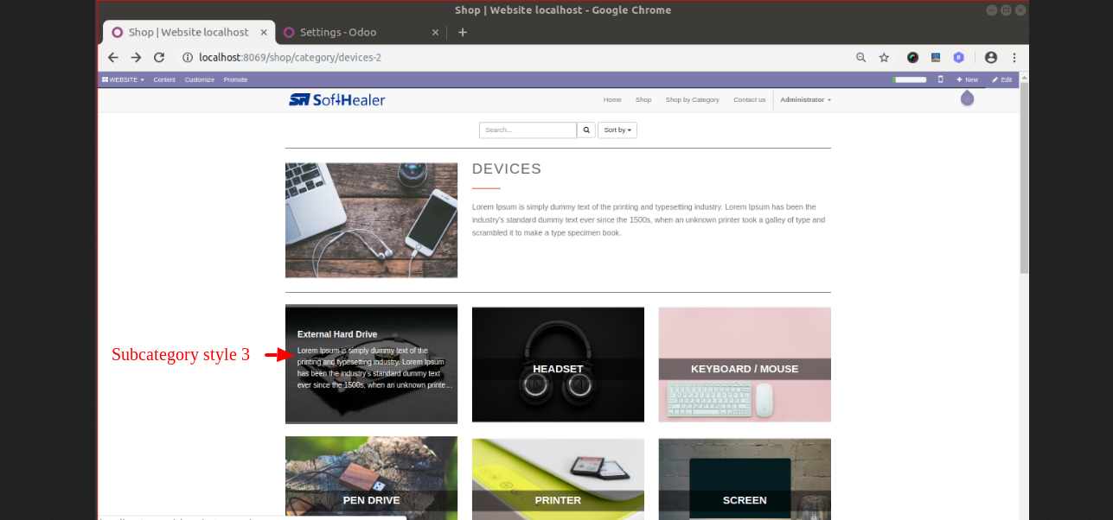Viewport: 1113px width, 520px height.
Task: Close the Shop | Website localhost tab
Action: (264, 32)
